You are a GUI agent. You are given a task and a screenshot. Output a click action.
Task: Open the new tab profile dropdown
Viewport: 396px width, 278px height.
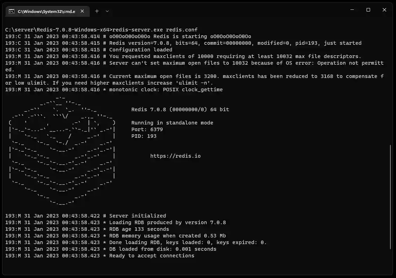coord(107,11)
